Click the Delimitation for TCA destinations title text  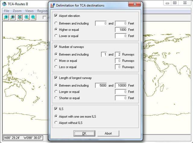(80, 5)
